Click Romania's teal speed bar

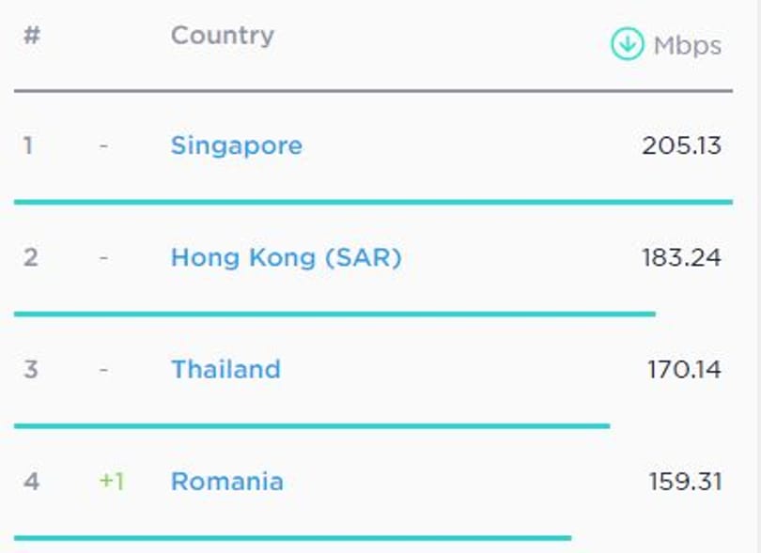tap(292, 537)
